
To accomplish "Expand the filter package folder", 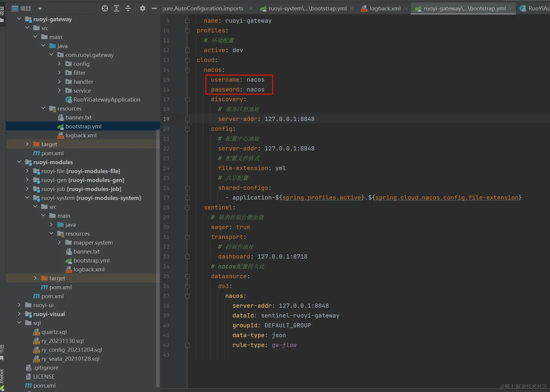I will coord(59,73).
